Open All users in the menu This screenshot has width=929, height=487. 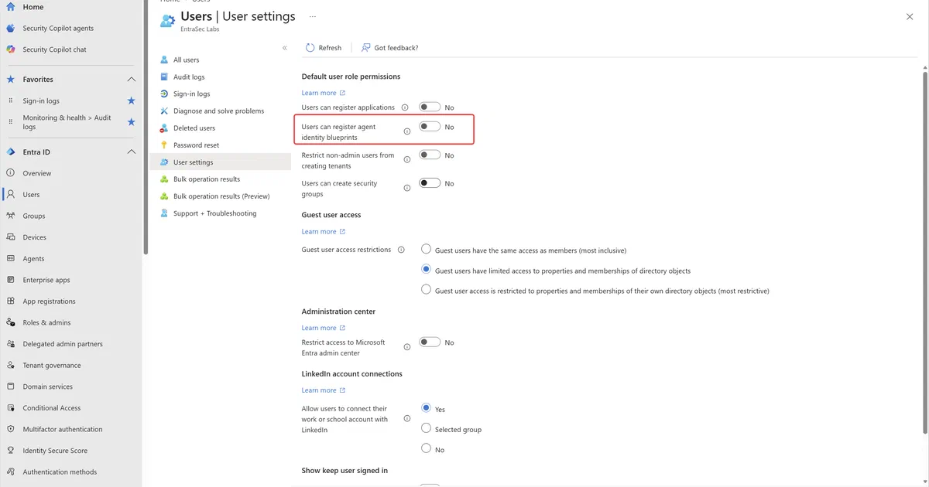coord(186,60)
